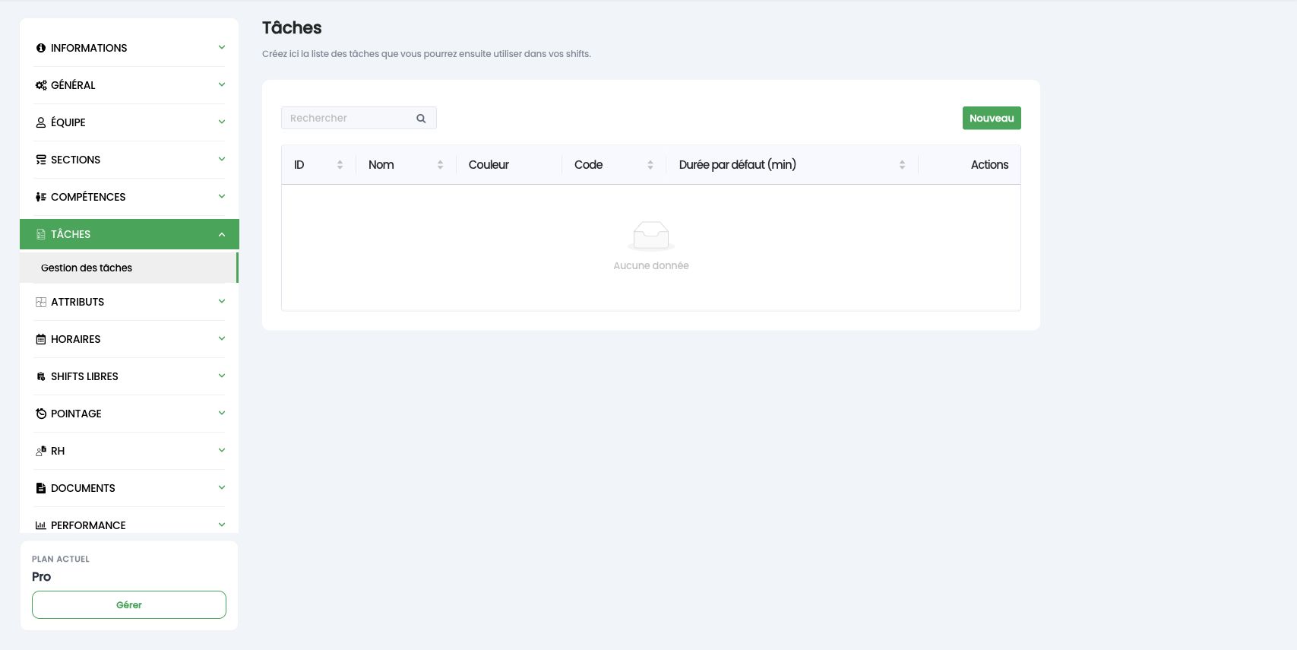1297x650 pixels.
Task: Sort by Code column arrows
Action: pyautogui.click(x=650, y=165)
